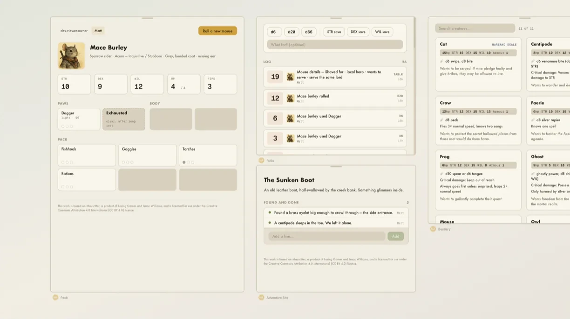Focus the 'What for? (optional)' field

tap(335, 45)
